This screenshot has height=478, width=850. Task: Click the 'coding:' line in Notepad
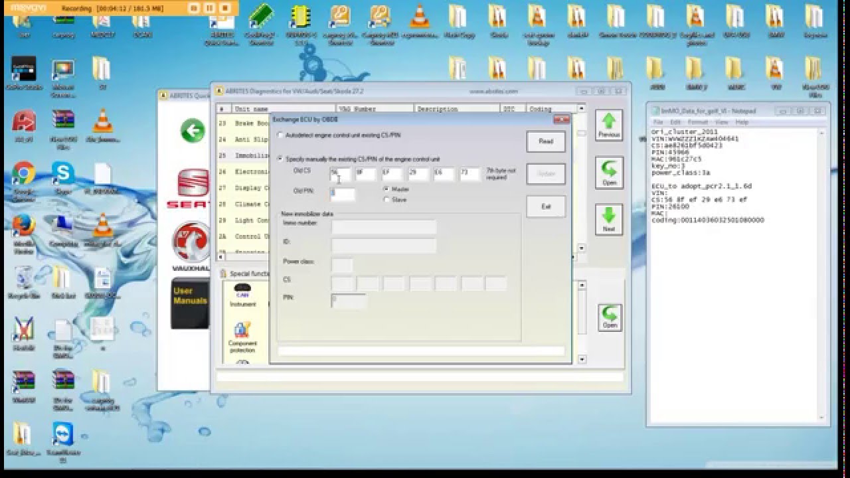pos(708,220)
